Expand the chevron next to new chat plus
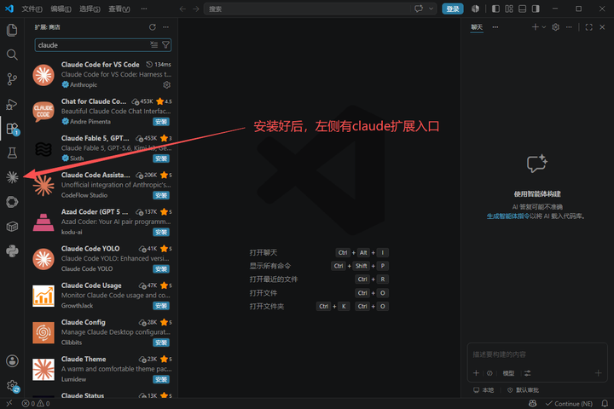Viewport: 614px width, 409px height. click(x=543, y=27)
